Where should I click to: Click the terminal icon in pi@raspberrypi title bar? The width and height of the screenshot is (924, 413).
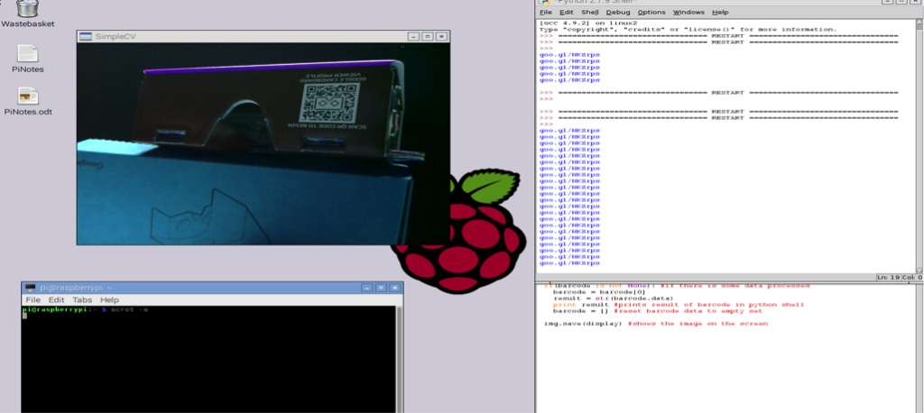(x=30, y=288)
